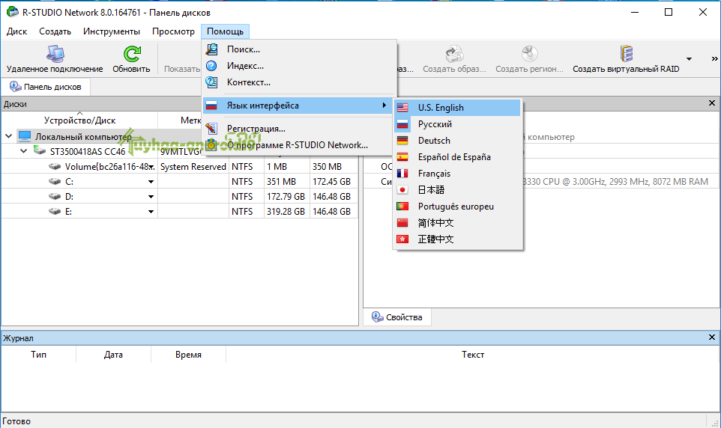Click the Тип column header in log
The image size is (721, 428).
click(39, 355)
